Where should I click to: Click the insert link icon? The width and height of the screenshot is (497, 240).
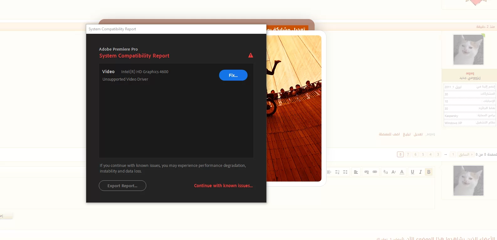pyautogui.click(x=375, y=172)
